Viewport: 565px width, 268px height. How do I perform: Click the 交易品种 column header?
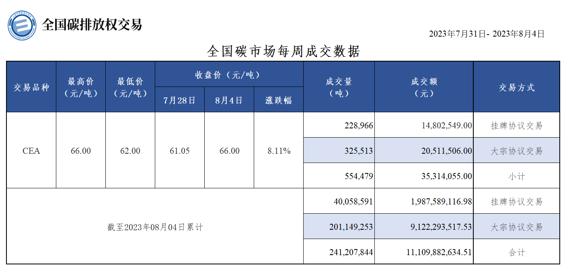(x=31, y=87)
